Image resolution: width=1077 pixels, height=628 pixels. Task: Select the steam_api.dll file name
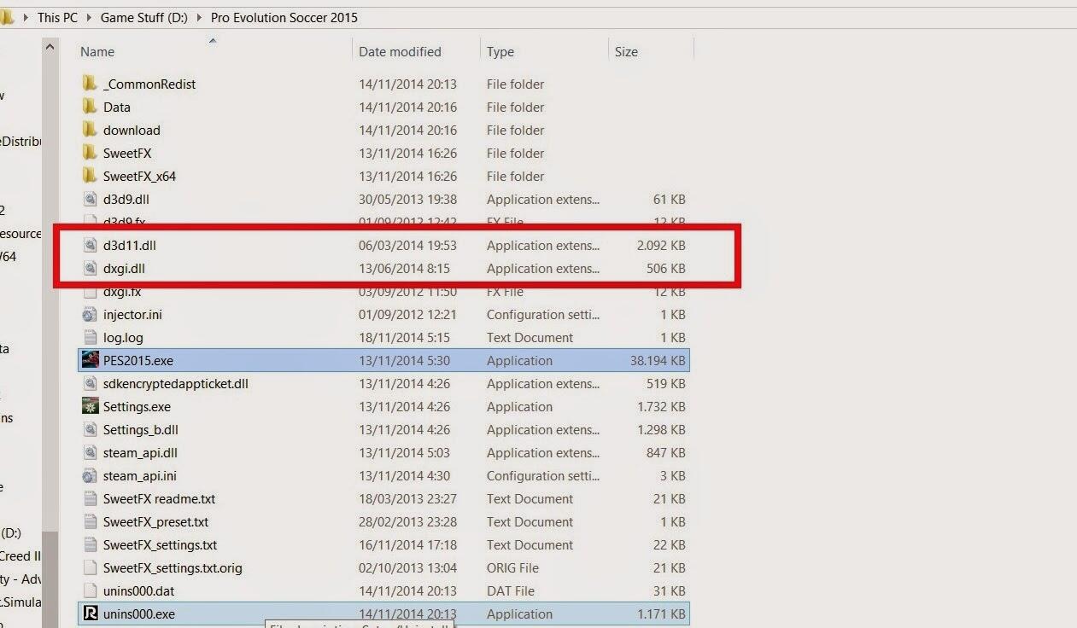[x=140, y=452]
